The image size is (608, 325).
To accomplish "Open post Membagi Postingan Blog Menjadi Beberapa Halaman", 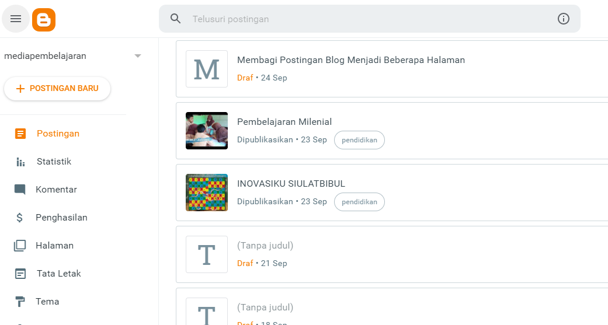I will click(351, 60).
